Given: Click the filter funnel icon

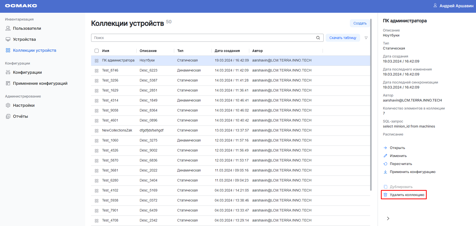Looking at the screenshot, I should coord(366,38).
